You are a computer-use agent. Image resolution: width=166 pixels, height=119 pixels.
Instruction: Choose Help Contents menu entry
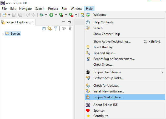pyautogui.click(x=125, y=22)
